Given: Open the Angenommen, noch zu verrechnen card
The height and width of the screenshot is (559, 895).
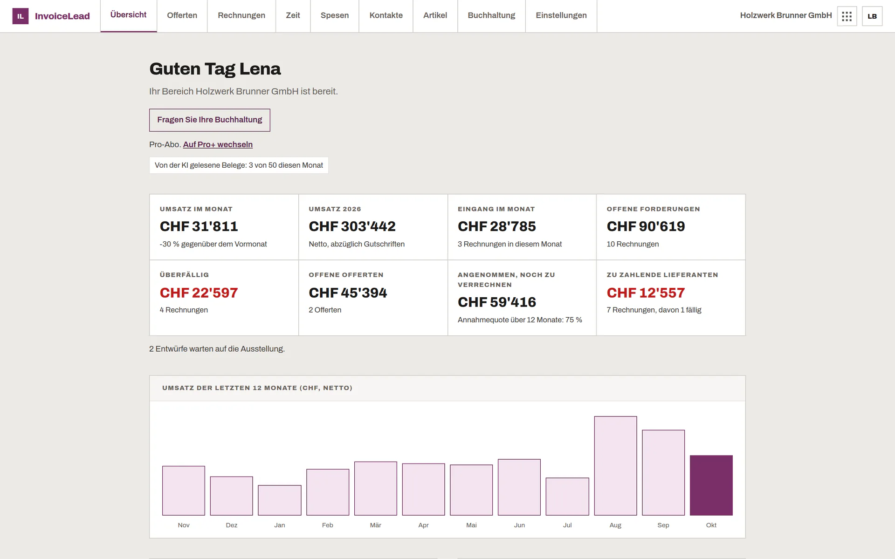Looking at the screenshot, I should (522, 298).
